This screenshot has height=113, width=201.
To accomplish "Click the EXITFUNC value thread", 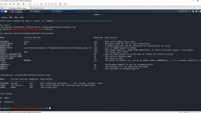I will click(14, 83).
